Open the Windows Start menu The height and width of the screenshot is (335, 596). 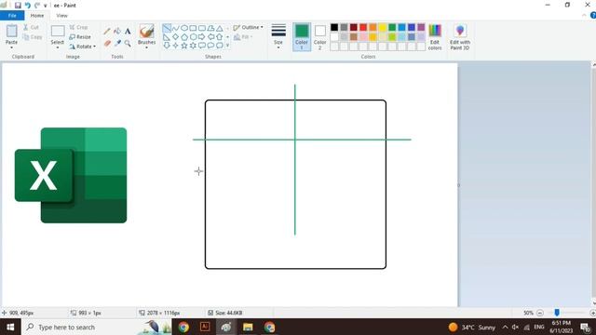[10, 327]
